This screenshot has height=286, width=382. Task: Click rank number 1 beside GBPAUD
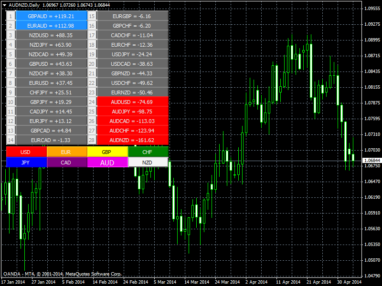click(10, 16)
